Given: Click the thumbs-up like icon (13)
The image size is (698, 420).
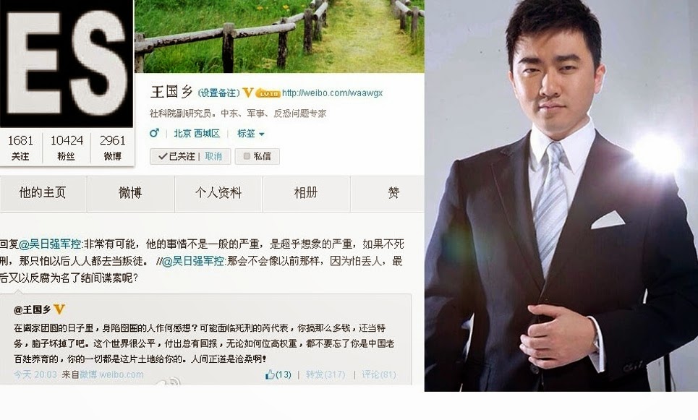Looking at the screenshot, I should pyautogui.click(x=270, y=374).
